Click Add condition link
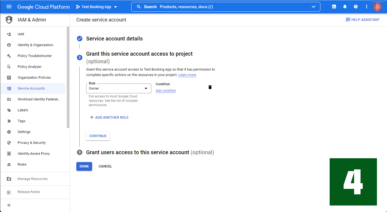387x212 pixels. [x=166, y=91]
